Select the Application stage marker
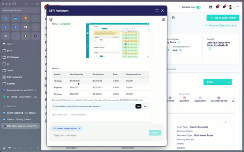 (200, 98)
